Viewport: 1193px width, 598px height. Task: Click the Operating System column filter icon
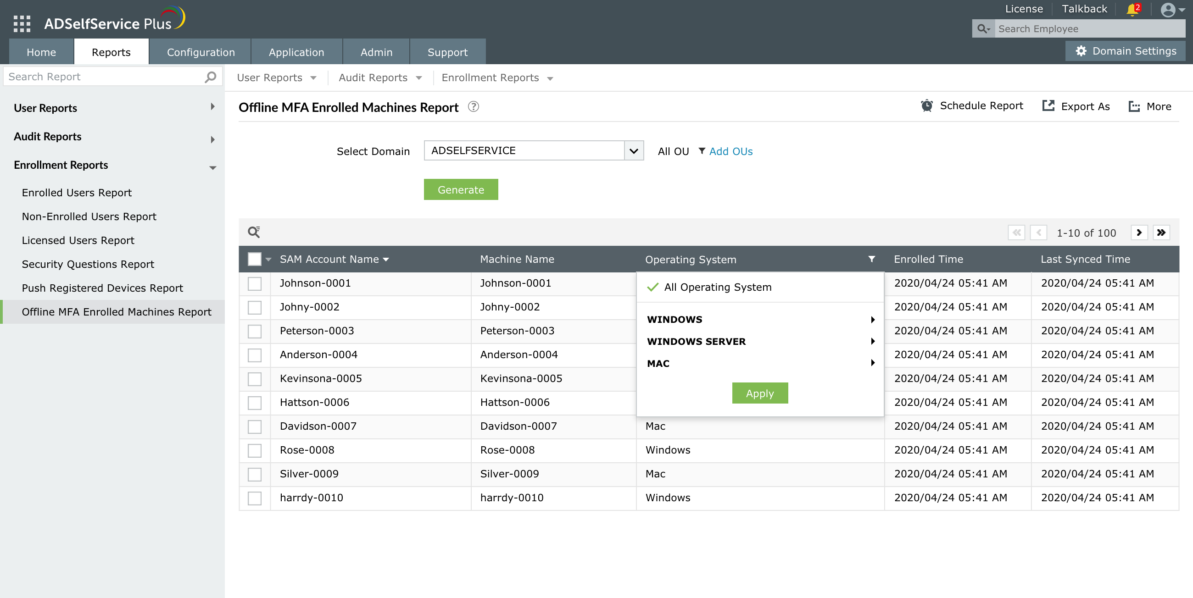pos(871,259)
